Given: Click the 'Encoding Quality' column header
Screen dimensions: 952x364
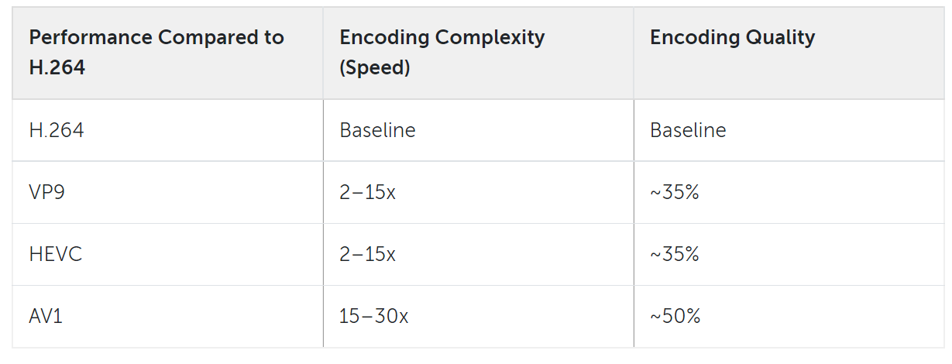Looking at the screenshot, I should coord(732,37).
